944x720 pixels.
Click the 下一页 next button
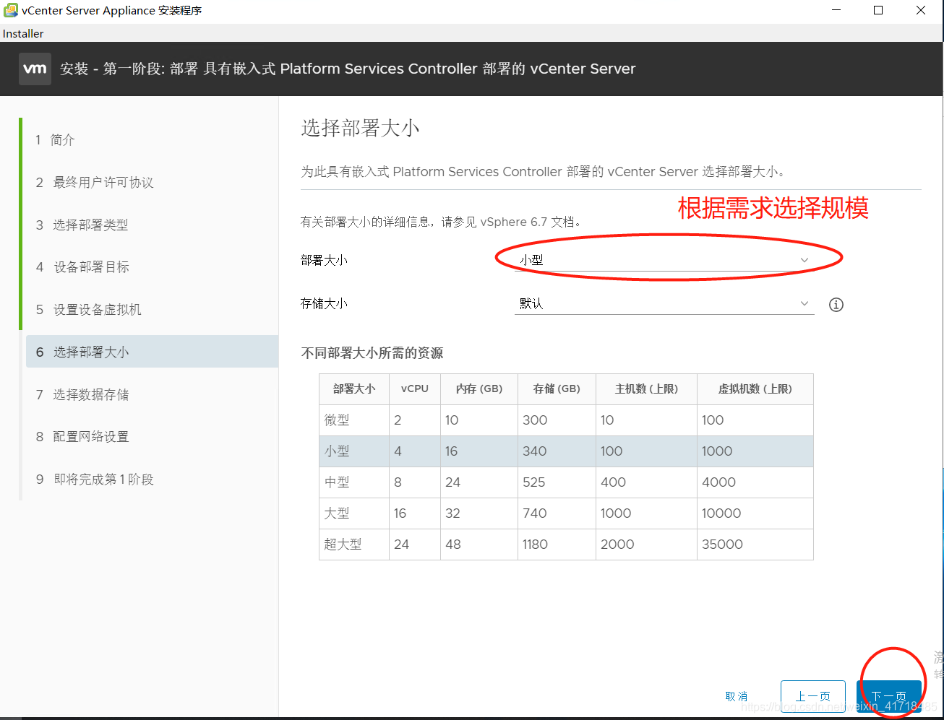point(889,696)
